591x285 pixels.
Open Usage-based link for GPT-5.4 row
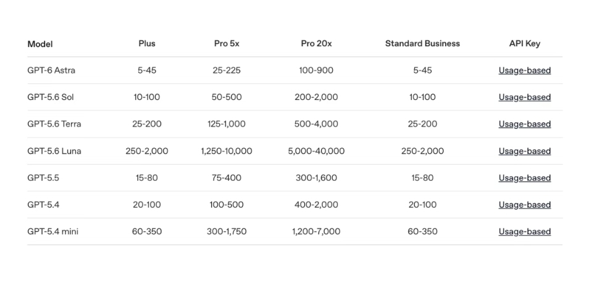tap(525, 205)
